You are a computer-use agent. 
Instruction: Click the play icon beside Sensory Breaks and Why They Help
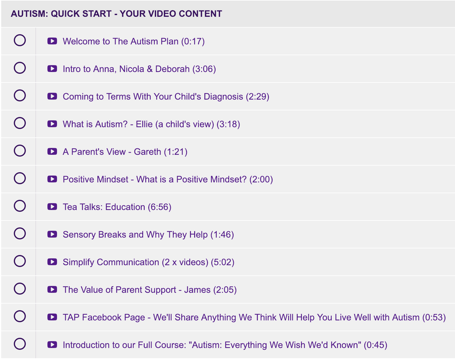point(52,234)
